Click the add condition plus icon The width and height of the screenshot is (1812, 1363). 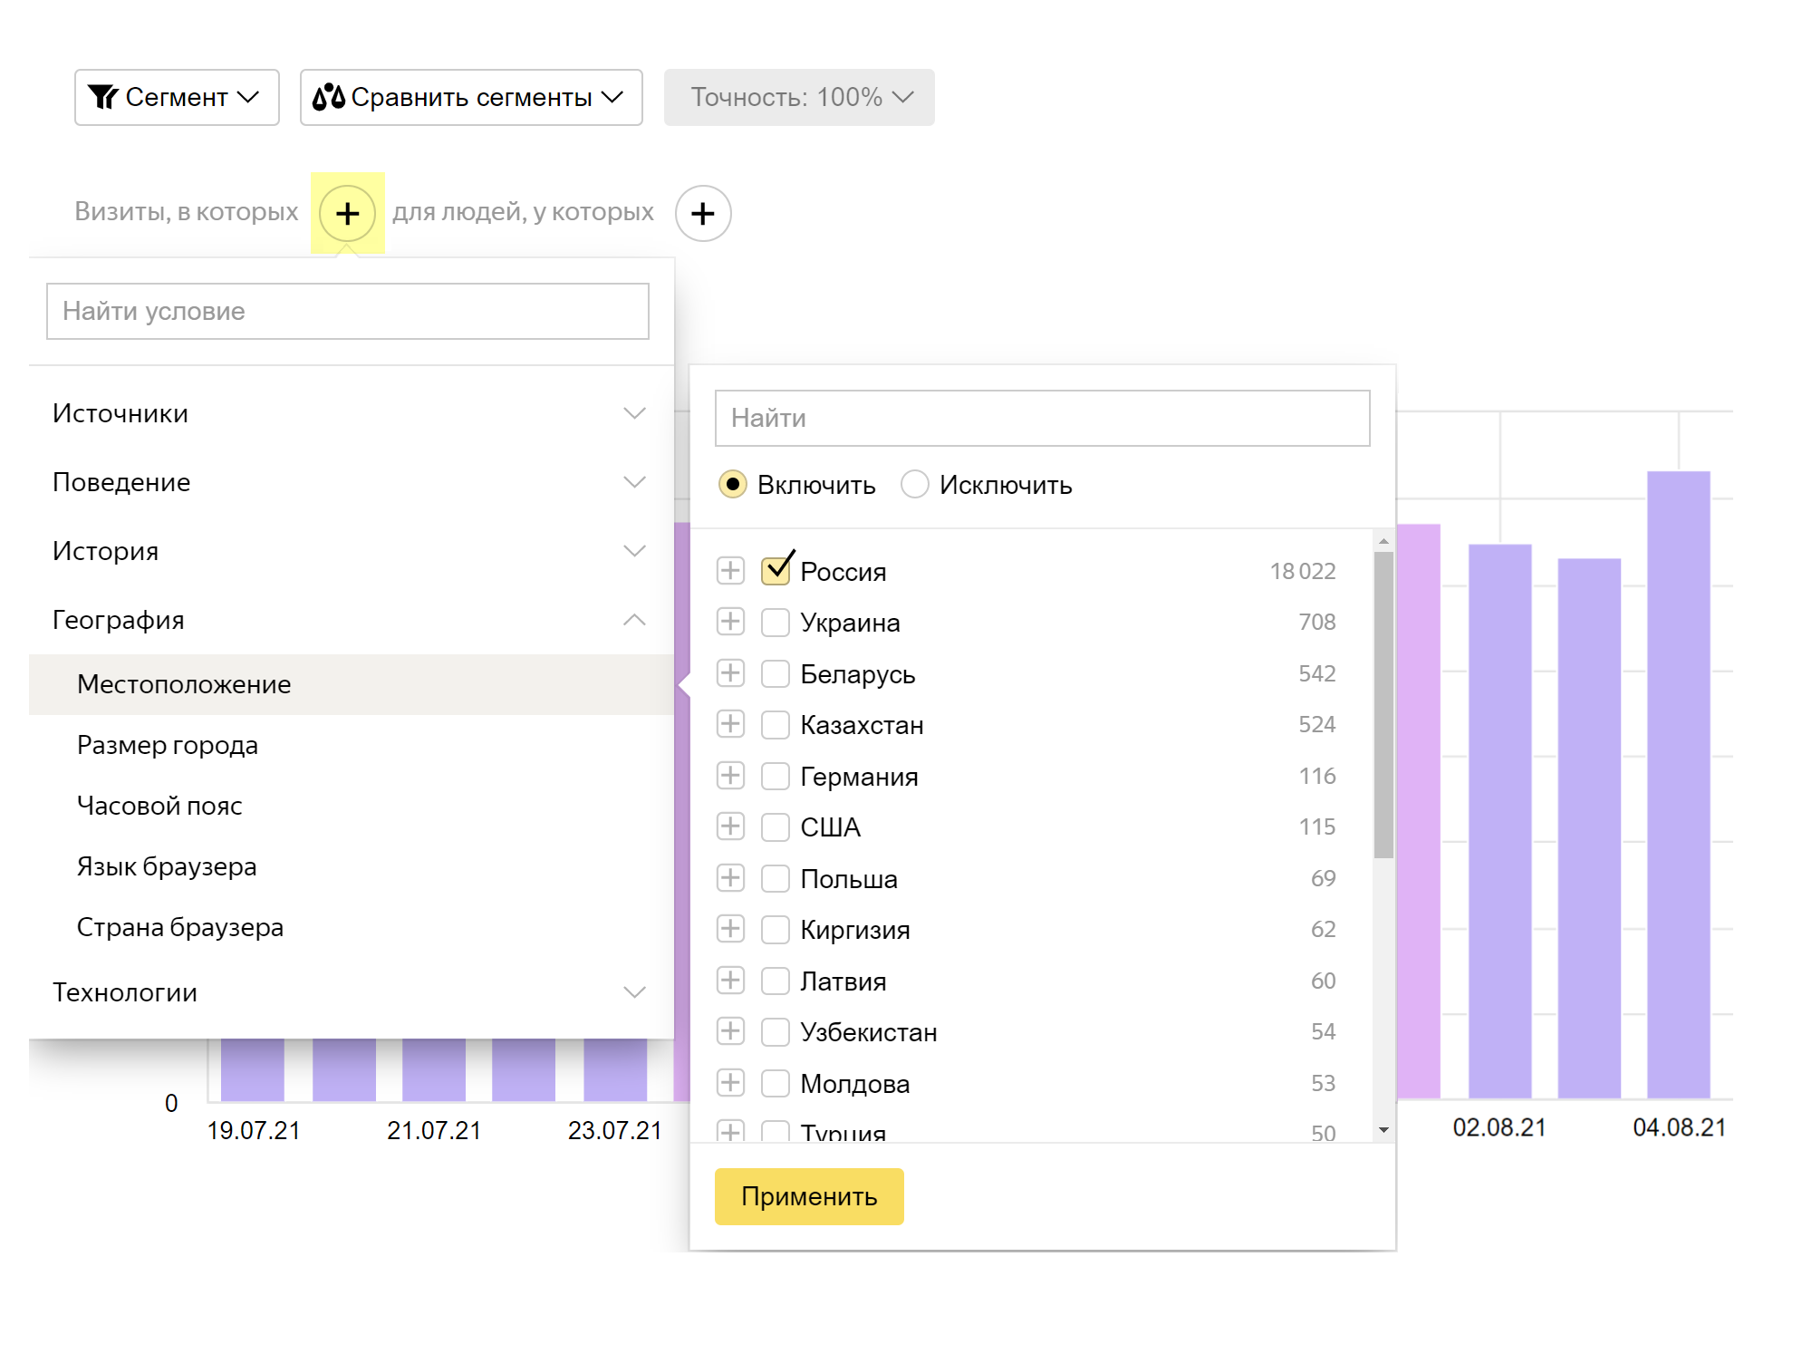[349, 212]
